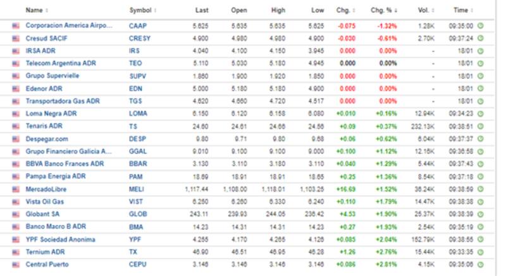The image size is (506, 276).
Task: Click the flag icon beside Tenaris ADR
Action: coord(15,126)
